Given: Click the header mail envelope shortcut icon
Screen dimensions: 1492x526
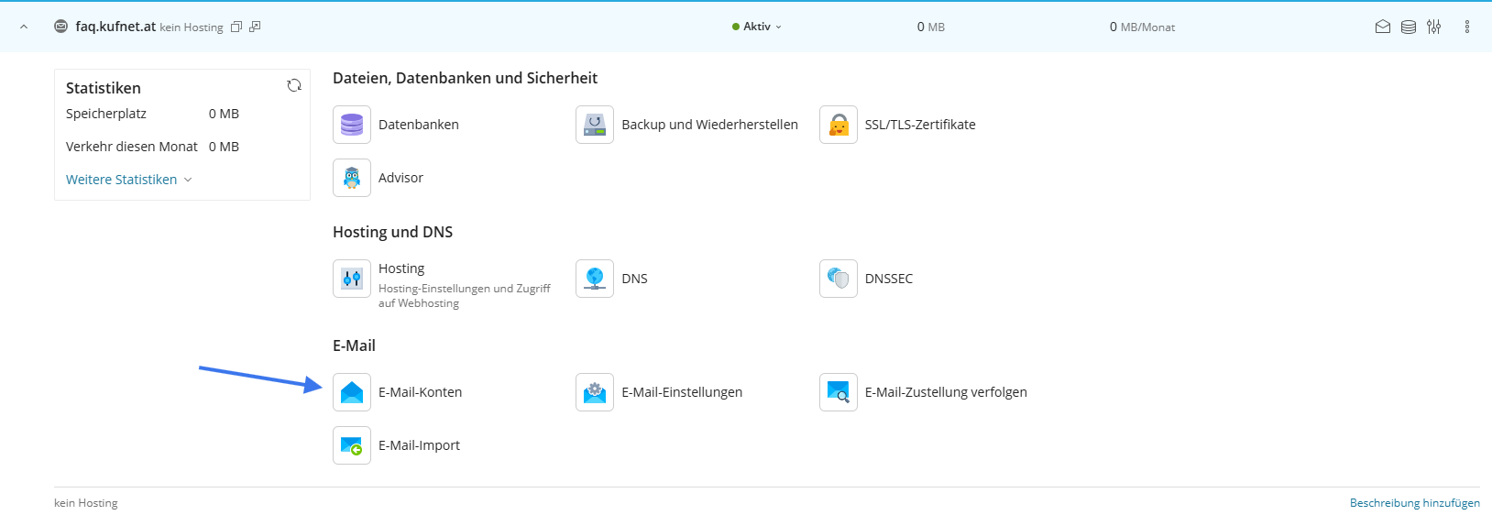Looking at the screenshot, I should pyautogui.click(x=1383, y=27).
